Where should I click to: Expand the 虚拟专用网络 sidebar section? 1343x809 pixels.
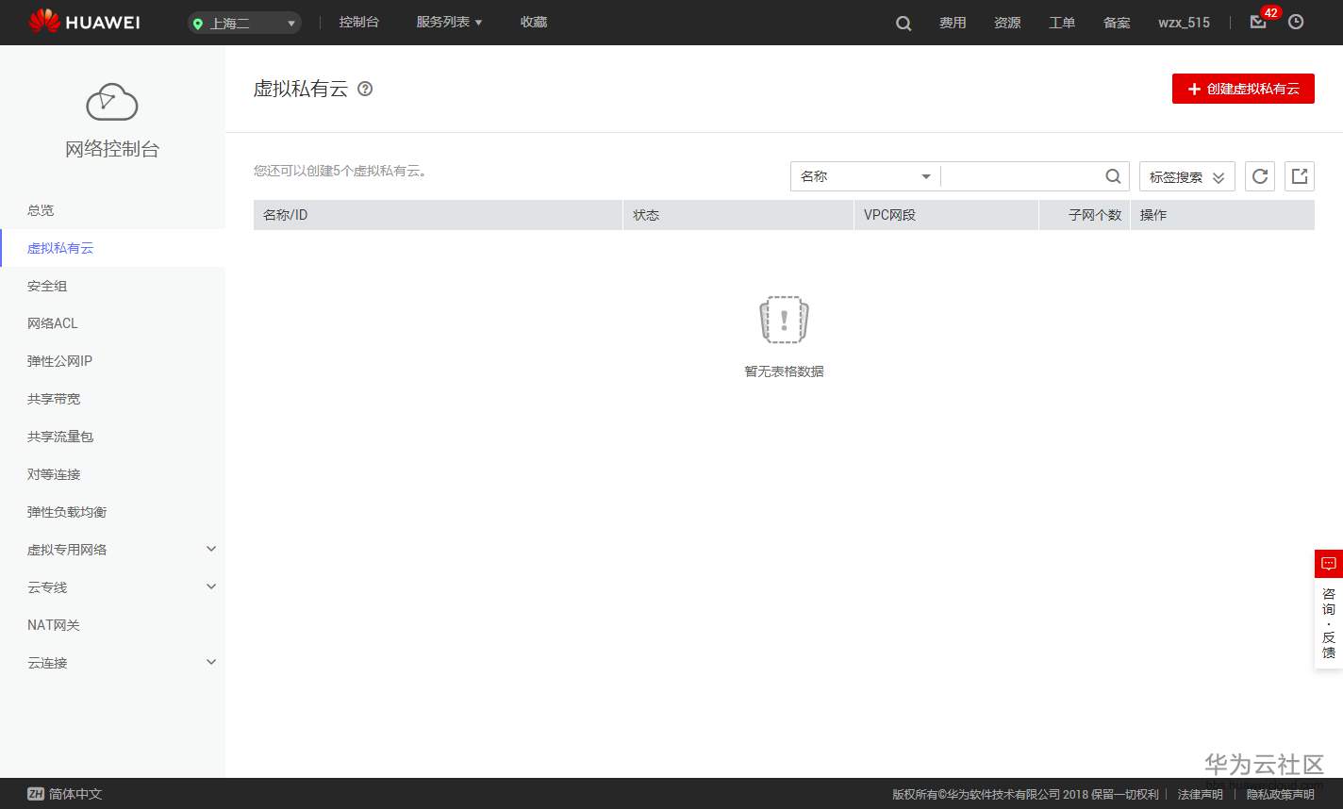(112, 549)
